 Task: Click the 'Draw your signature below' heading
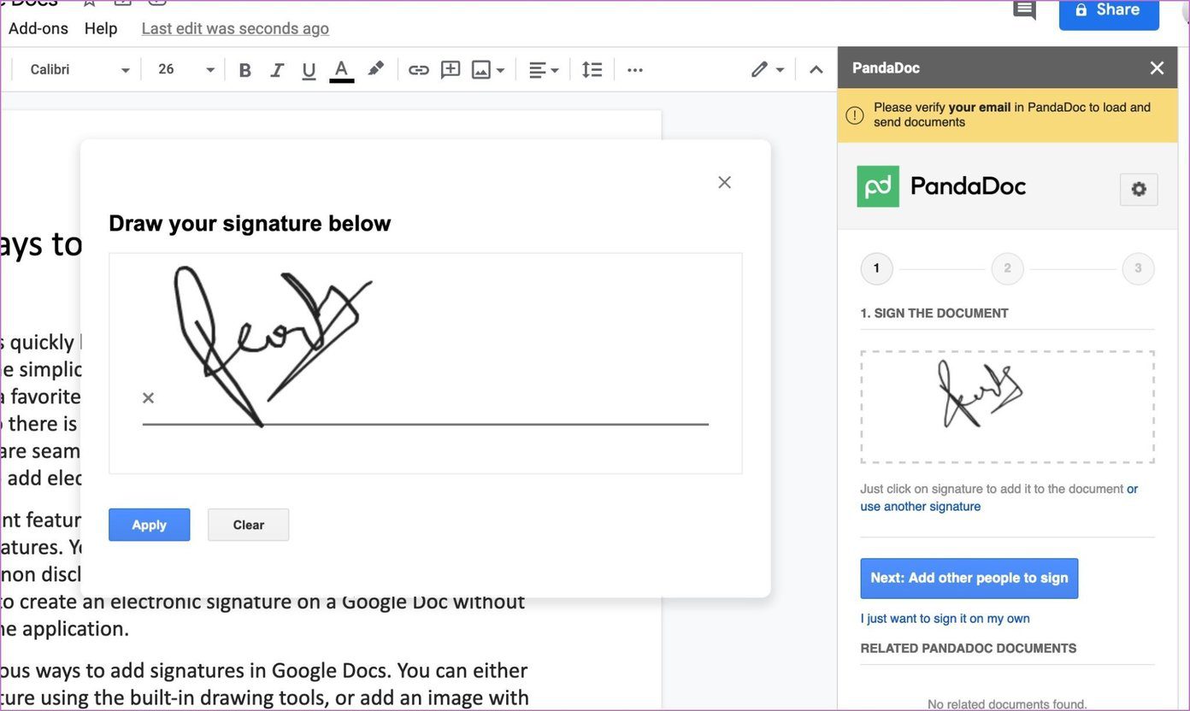(x=250, y=224)
